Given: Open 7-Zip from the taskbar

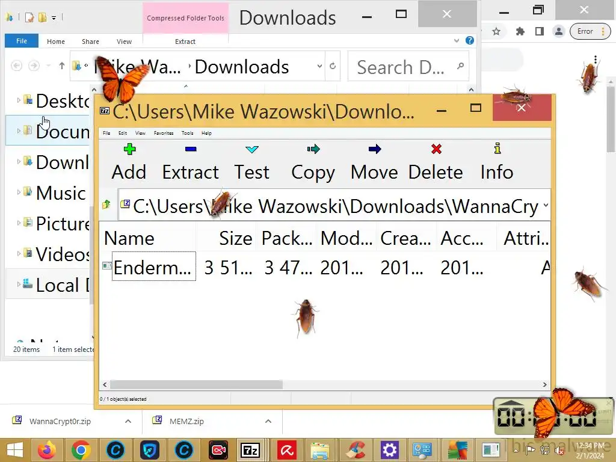Looking at the screenshot, I should click(251, 450).
